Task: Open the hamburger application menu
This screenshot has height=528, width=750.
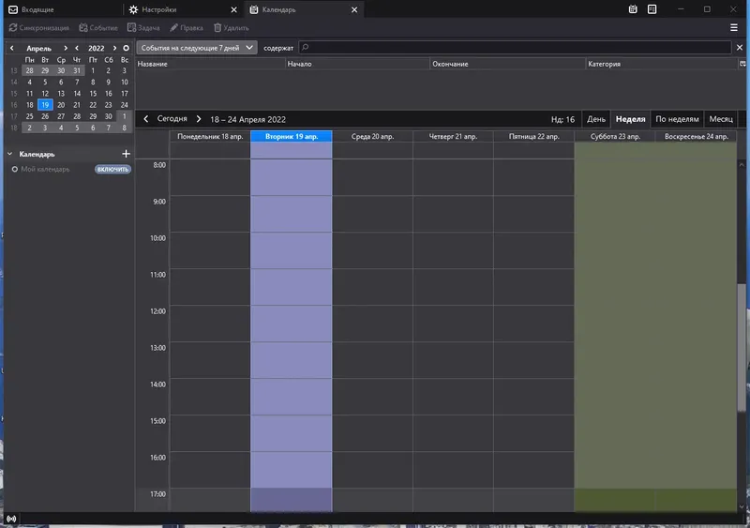Action: pos(734,28)
